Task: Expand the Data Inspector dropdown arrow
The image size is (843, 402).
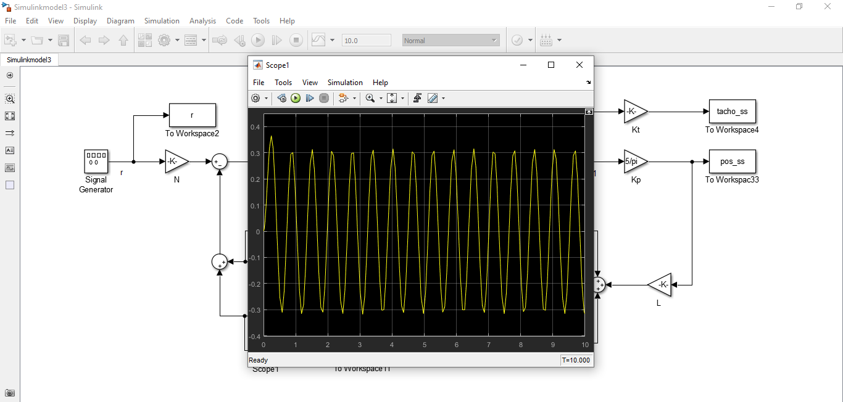Action: point(333,41)
